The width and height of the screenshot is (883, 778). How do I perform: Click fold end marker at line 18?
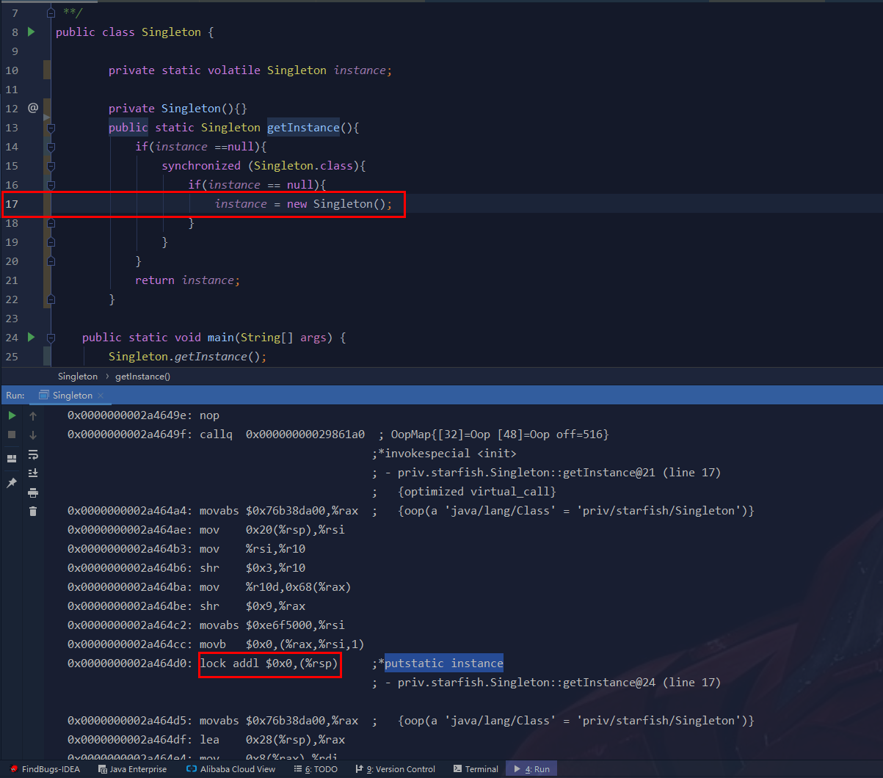[x=51, y=223]
